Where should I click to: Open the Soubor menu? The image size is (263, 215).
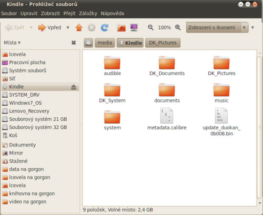(x=9, y=13)
